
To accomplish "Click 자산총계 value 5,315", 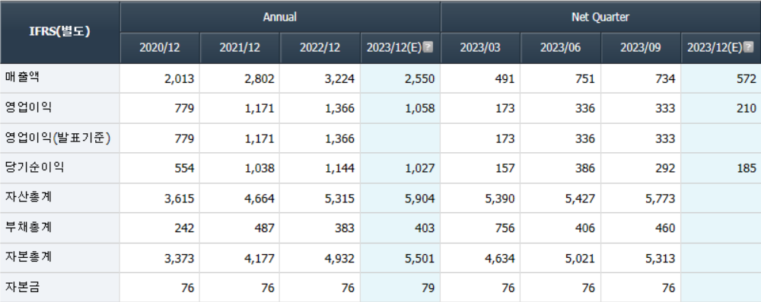I will click(x=339, y=199).
